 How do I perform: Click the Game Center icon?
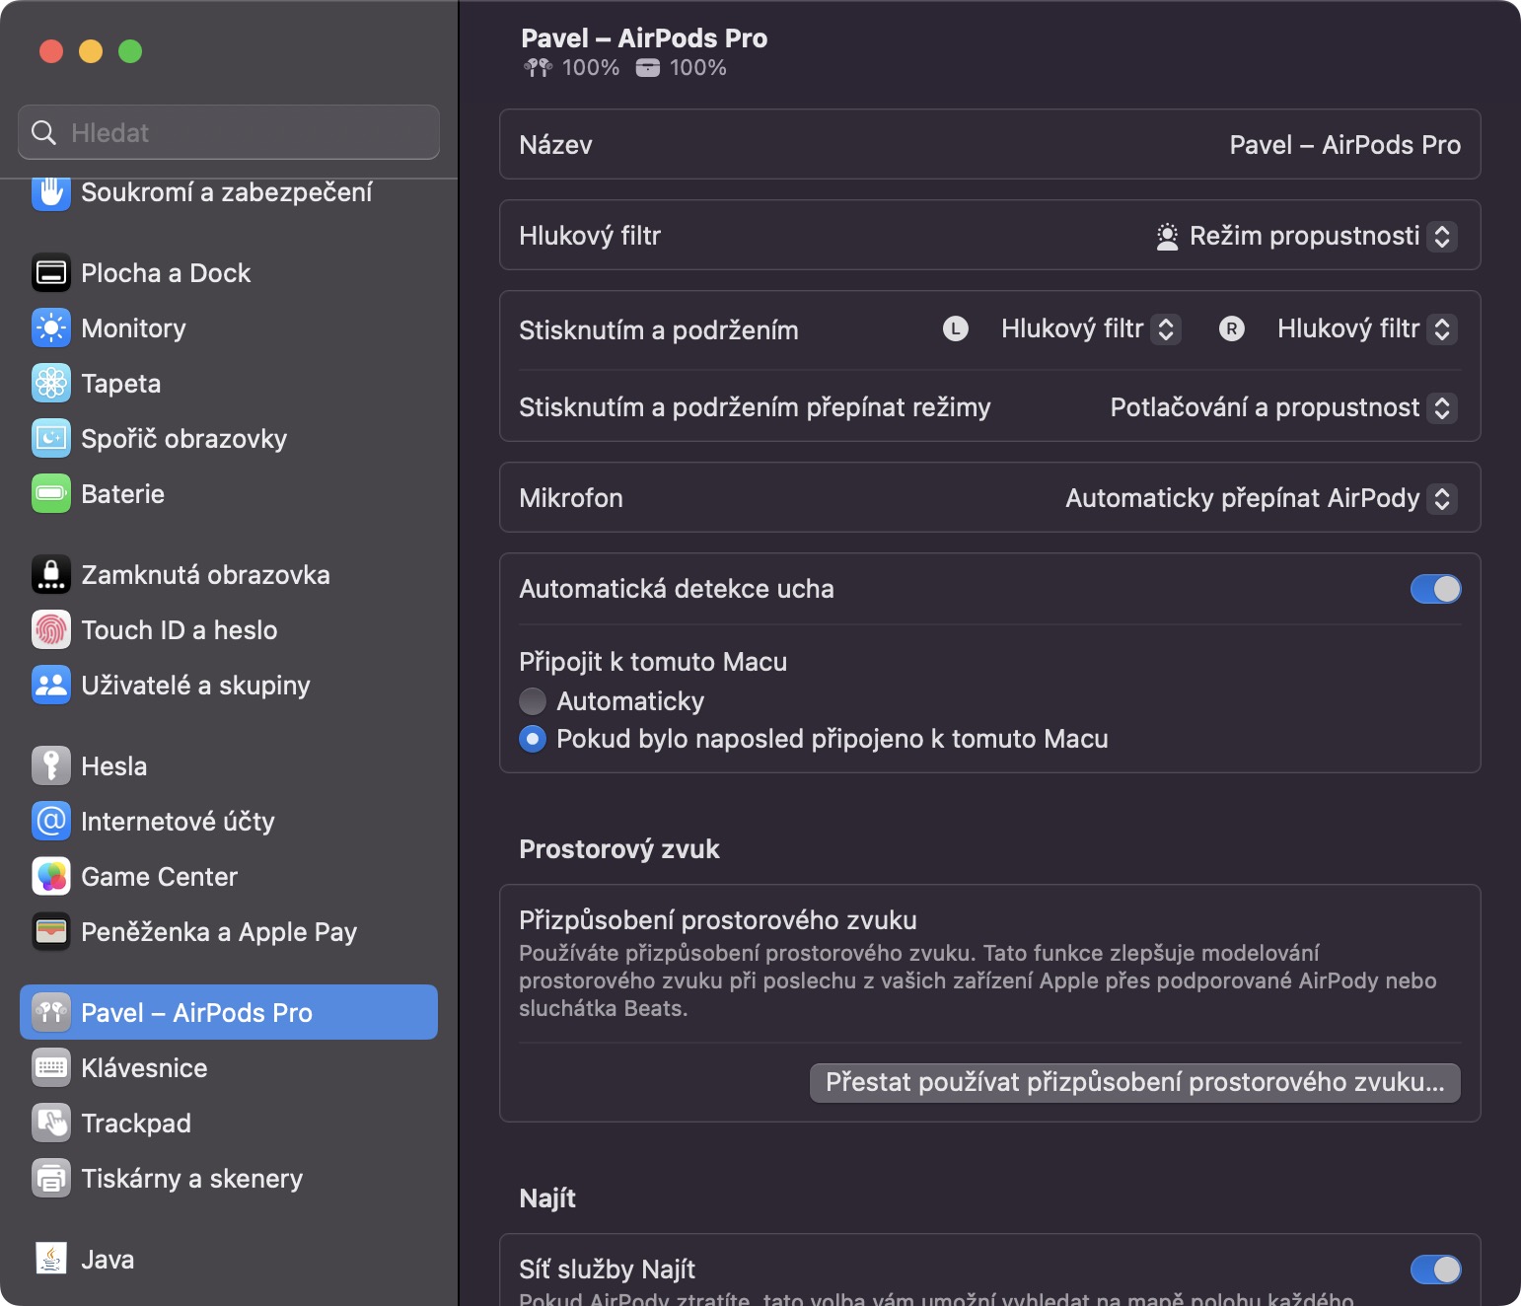51,877
